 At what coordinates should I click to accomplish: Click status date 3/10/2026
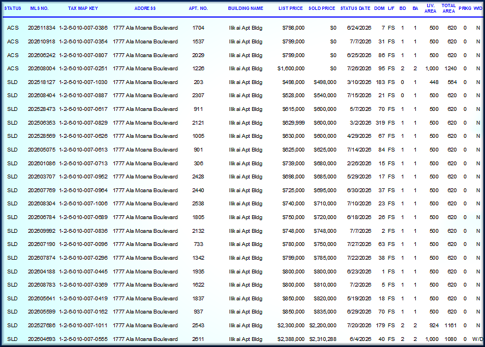click(x=359, y=82)
